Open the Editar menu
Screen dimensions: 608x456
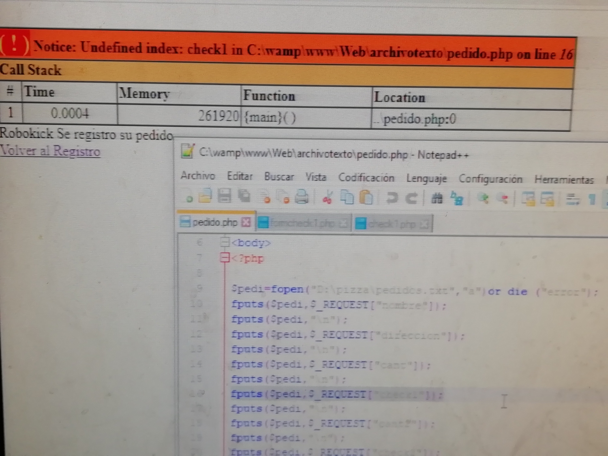click(x=240, y=176)
